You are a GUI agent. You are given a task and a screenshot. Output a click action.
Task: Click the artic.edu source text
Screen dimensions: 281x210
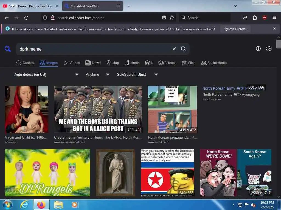click(11, 142)
